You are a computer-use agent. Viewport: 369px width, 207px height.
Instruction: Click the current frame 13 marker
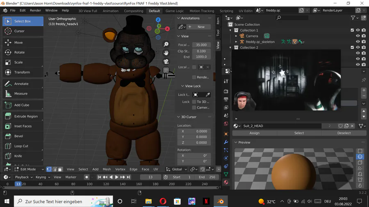tap(18, 184)
